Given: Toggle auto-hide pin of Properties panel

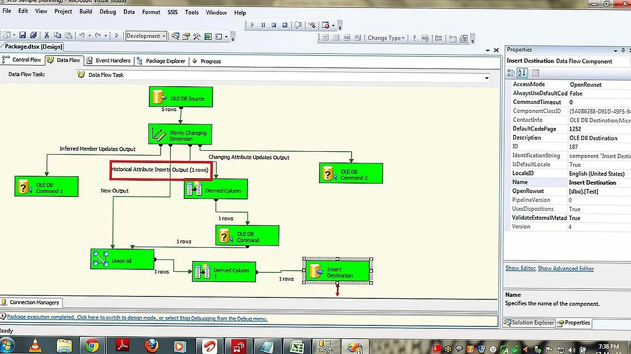Looking at the screenshot, I should [623, 50].
